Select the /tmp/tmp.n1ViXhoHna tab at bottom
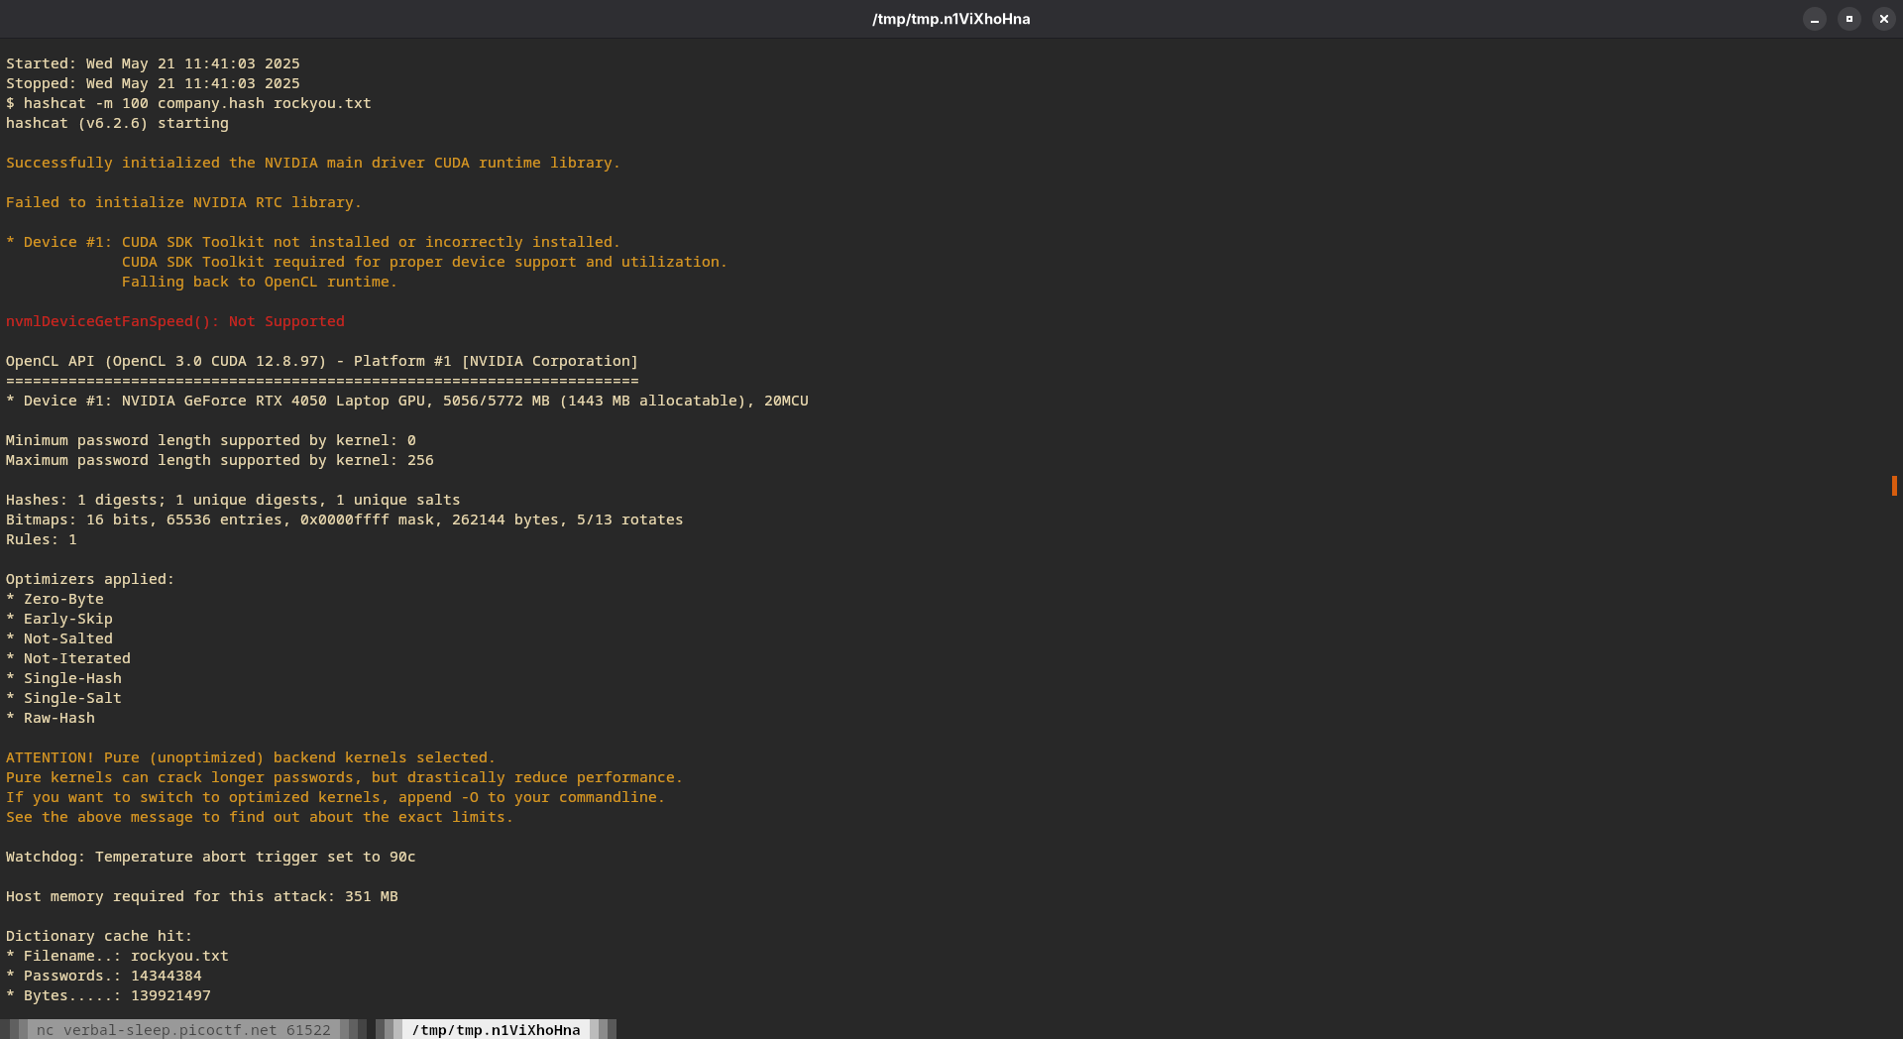The width and height of the screenshot is (1903, 1039). 496,1029
